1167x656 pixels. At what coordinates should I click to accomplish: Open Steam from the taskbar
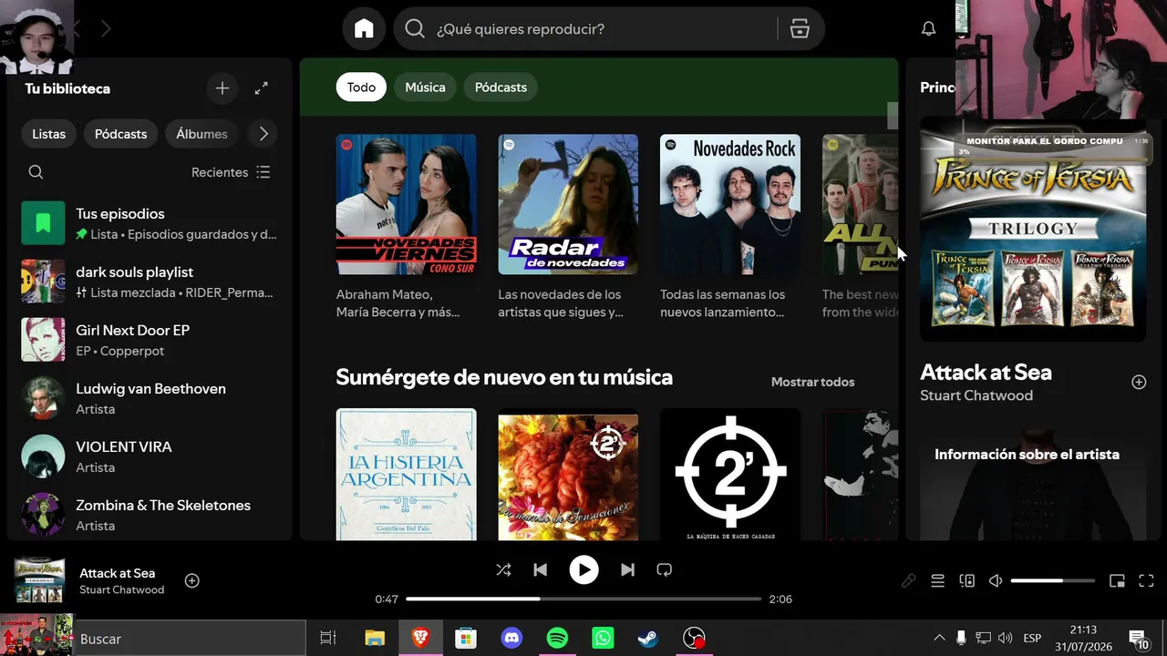(x=648, y=639)
